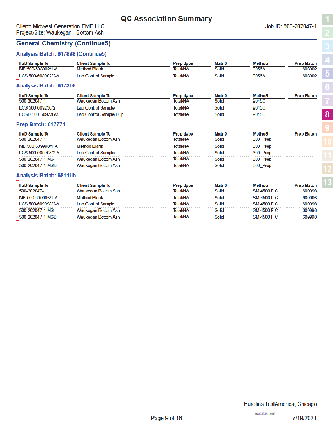The height and width of the screenshot is (432, 334).
Task: Navigate to section tab 10
Action: coord(327,142)
